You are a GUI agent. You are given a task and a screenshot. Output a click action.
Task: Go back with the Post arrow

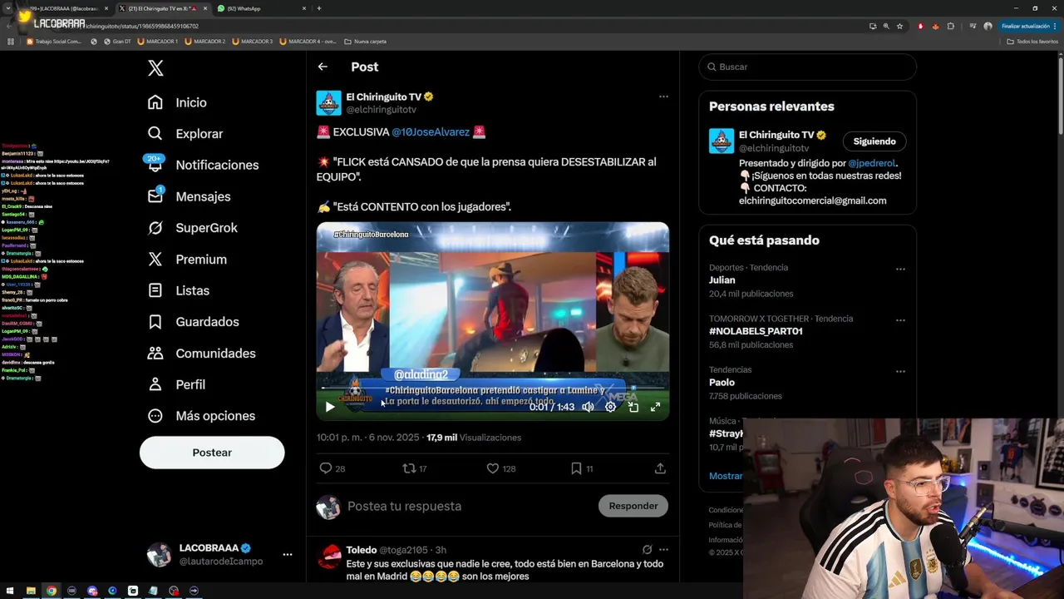click(x=323, y=67)
